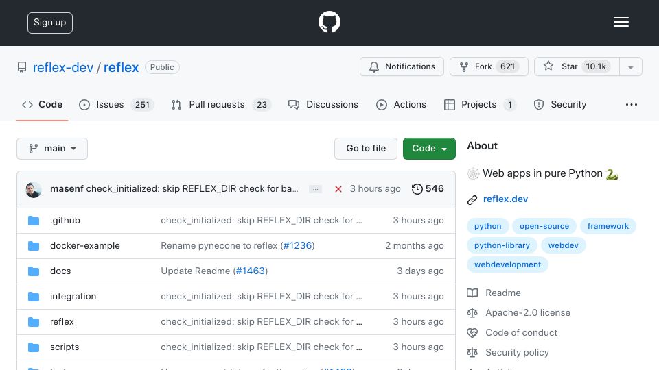Open the Apache-2.0 license link
This screenshot has width=659, height=370.
coord(527,312)
